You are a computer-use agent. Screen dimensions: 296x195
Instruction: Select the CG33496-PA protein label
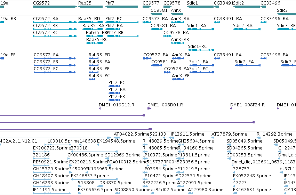[274, 55]
